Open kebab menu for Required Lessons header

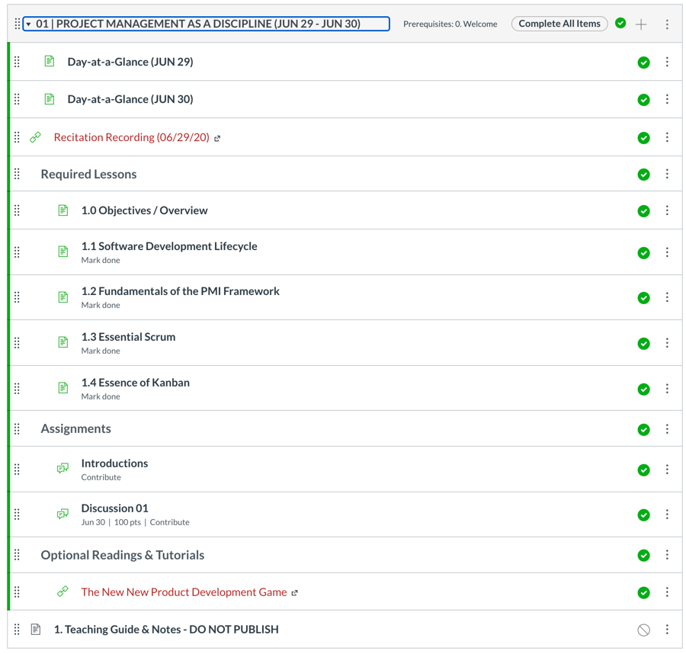pos(667,175)
